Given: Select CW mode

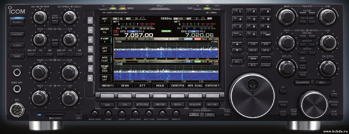Looking at the screenshot, I should click(x=125, y=105).
